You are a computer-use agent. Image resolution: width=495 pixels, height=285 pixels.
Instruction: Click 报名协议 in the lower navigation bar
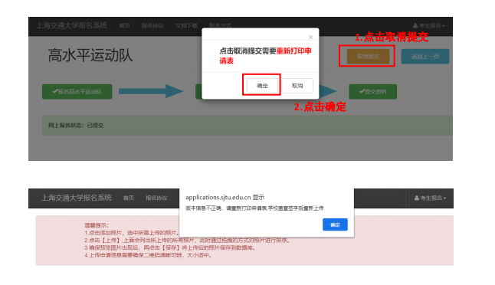[156, 198]
